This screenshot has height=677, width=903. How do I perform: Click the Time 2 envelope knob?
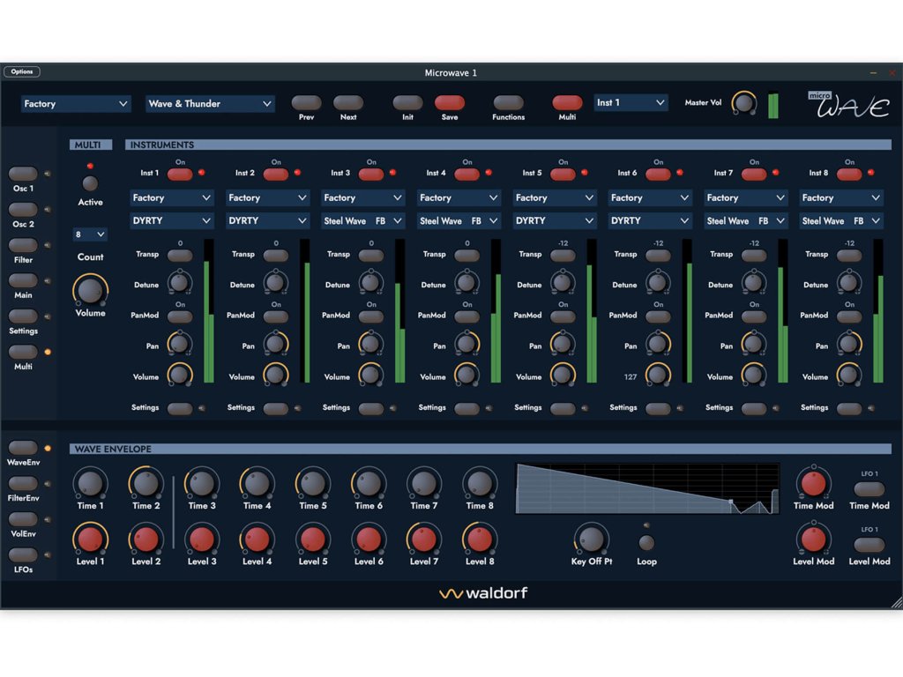[x=146, y=484]
